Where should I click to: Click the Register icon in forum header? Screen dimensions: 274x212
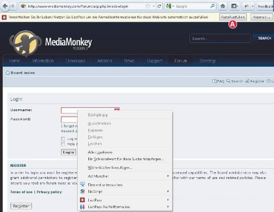247,81
